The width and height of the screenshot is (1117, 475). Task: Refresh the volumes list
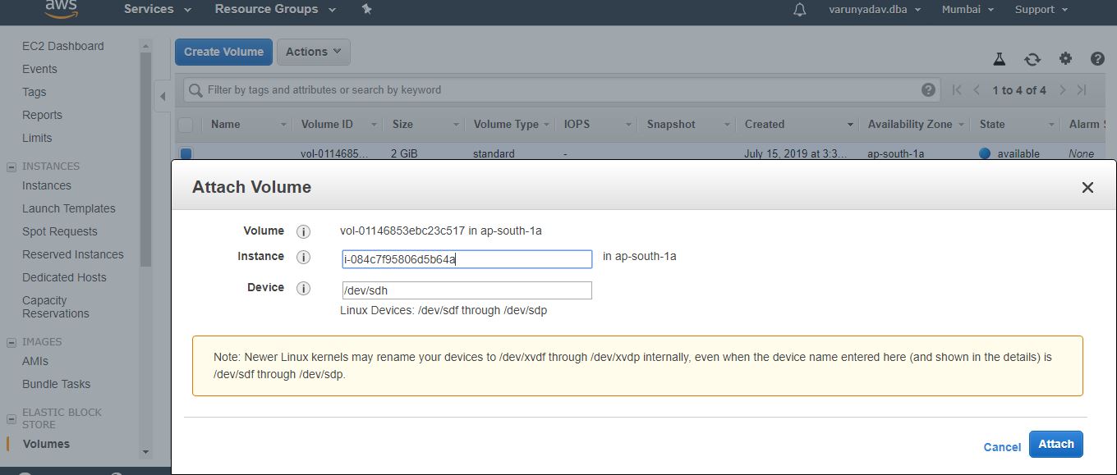[x=1032, y=59]
